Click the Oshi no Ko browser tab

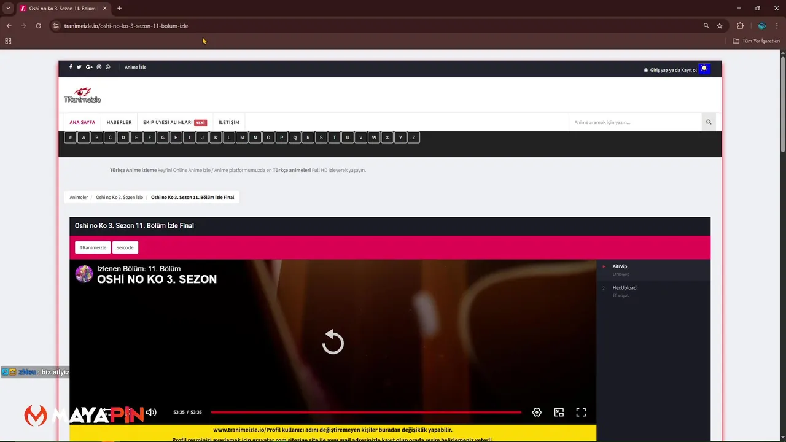click(63, 9)
